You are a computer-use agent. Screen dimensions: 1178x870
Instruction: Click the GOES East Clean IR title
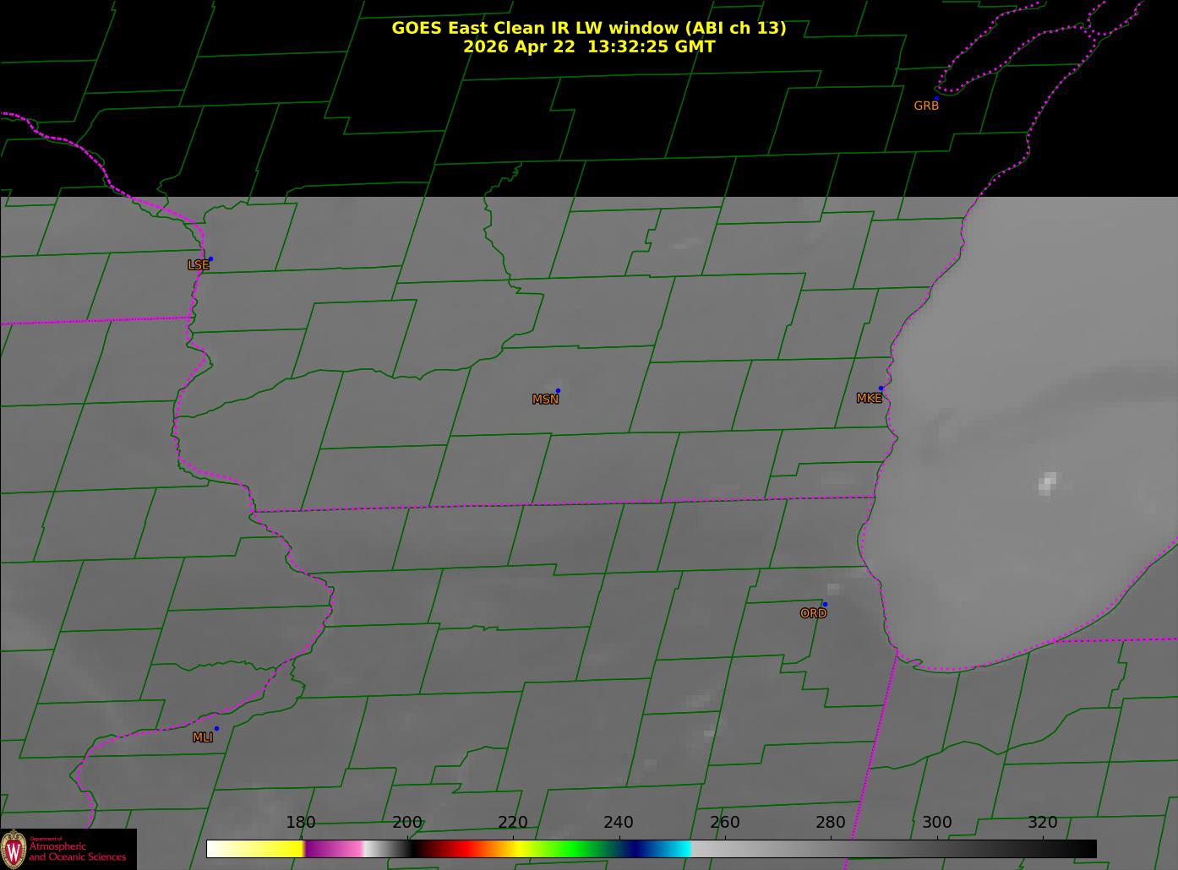pos(589,28)
